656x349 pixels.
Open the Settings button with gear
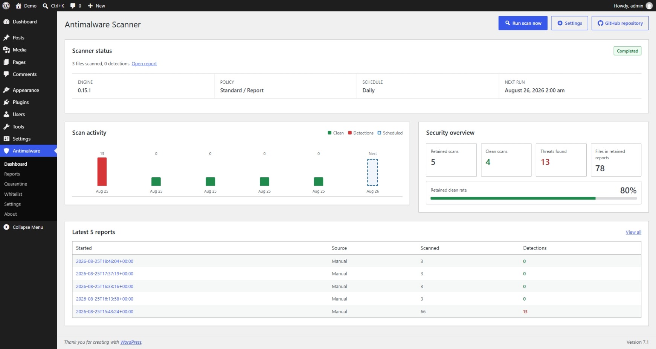[x=569, y=23]
